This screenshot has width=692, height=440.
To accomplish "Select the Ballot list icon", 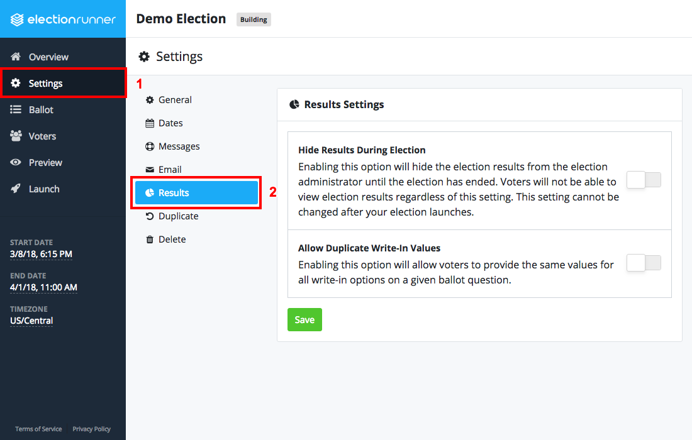I will click(15, 109).
